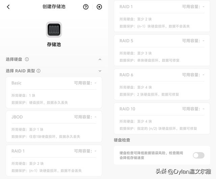Open the help question mark icon
This screenshot has width=216, height=179.
point(86,7)
